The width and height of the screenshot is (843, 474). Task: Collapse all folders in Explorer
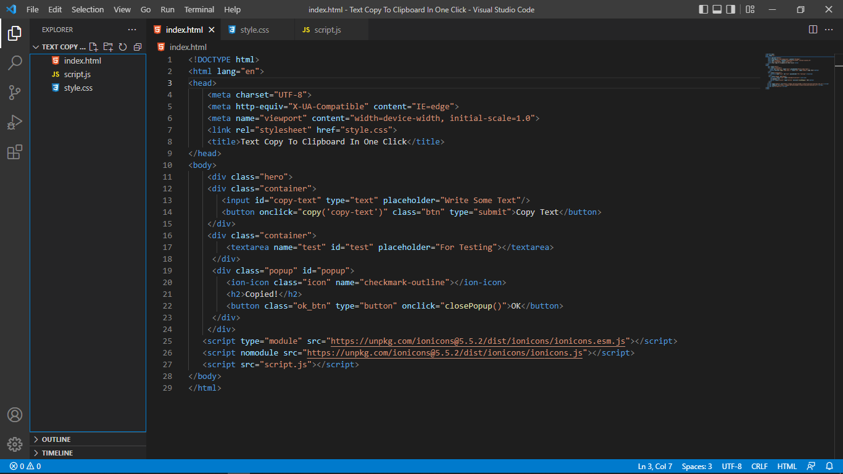coord(137,47)
